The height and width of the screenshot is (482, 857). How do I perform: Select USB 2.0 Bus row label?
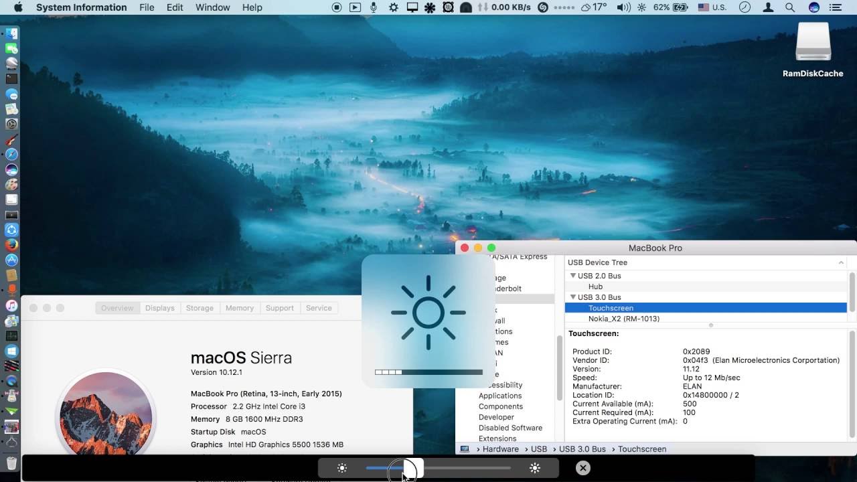point(599,276)
